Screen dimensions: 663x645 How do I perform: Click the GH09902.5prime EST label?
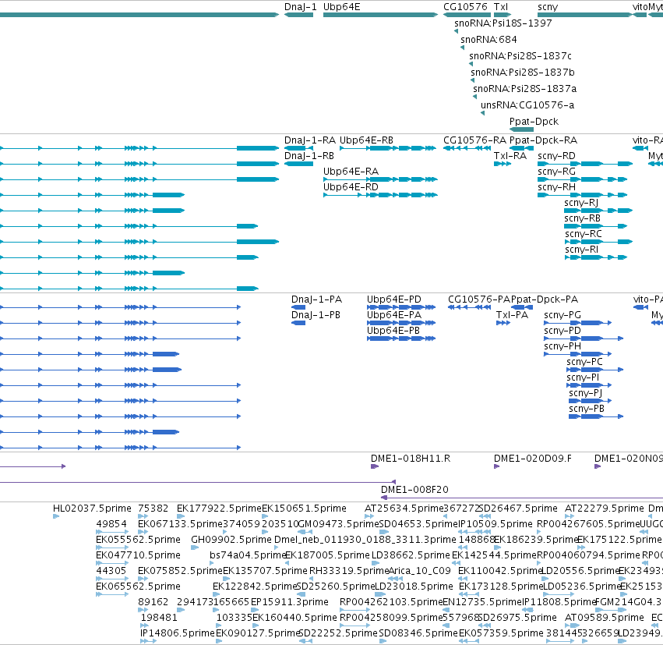[x=231, y=540]
